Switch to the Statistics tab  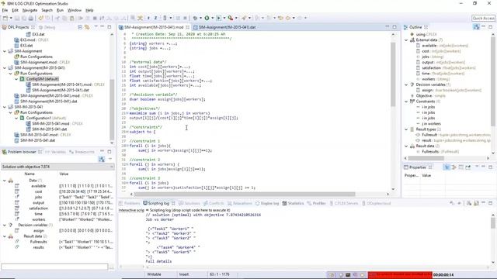[294, 203]
